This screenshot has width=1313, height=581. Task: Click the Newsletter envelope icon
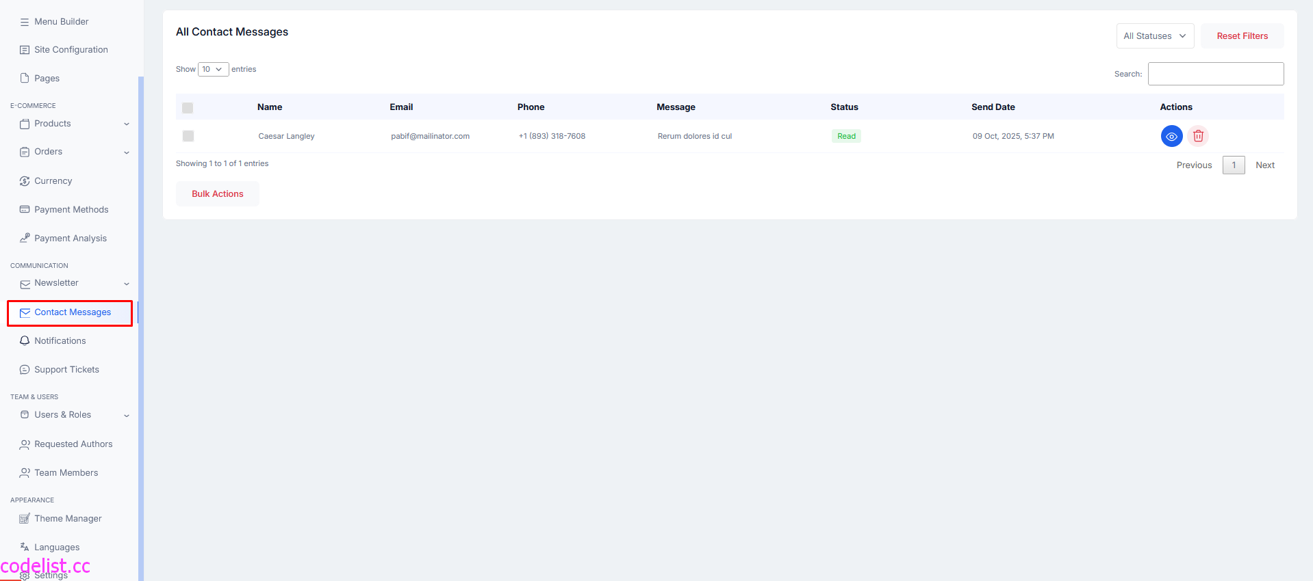[25, 284]
